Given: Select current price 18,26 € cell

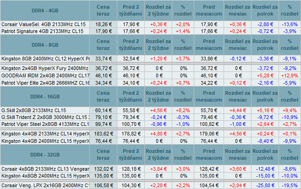Looking at the screenshot, I should pos(103,24).
